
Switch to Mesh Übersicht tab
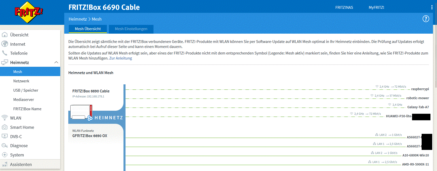[x=88, y=29]
